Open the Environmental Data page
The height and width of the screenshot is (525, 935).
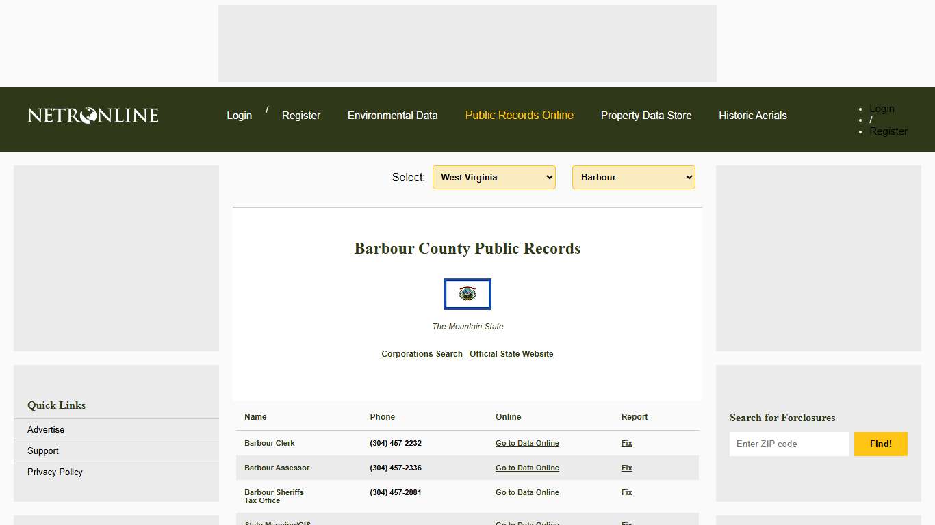click(392, 115)
